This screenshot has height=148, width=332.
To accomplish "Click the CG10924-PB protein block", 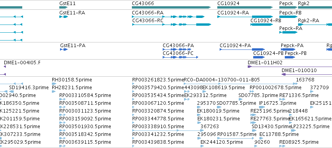I will (259, 57).
